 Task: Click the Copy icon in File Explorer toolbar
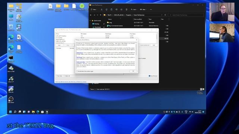(x=106, y=9)
